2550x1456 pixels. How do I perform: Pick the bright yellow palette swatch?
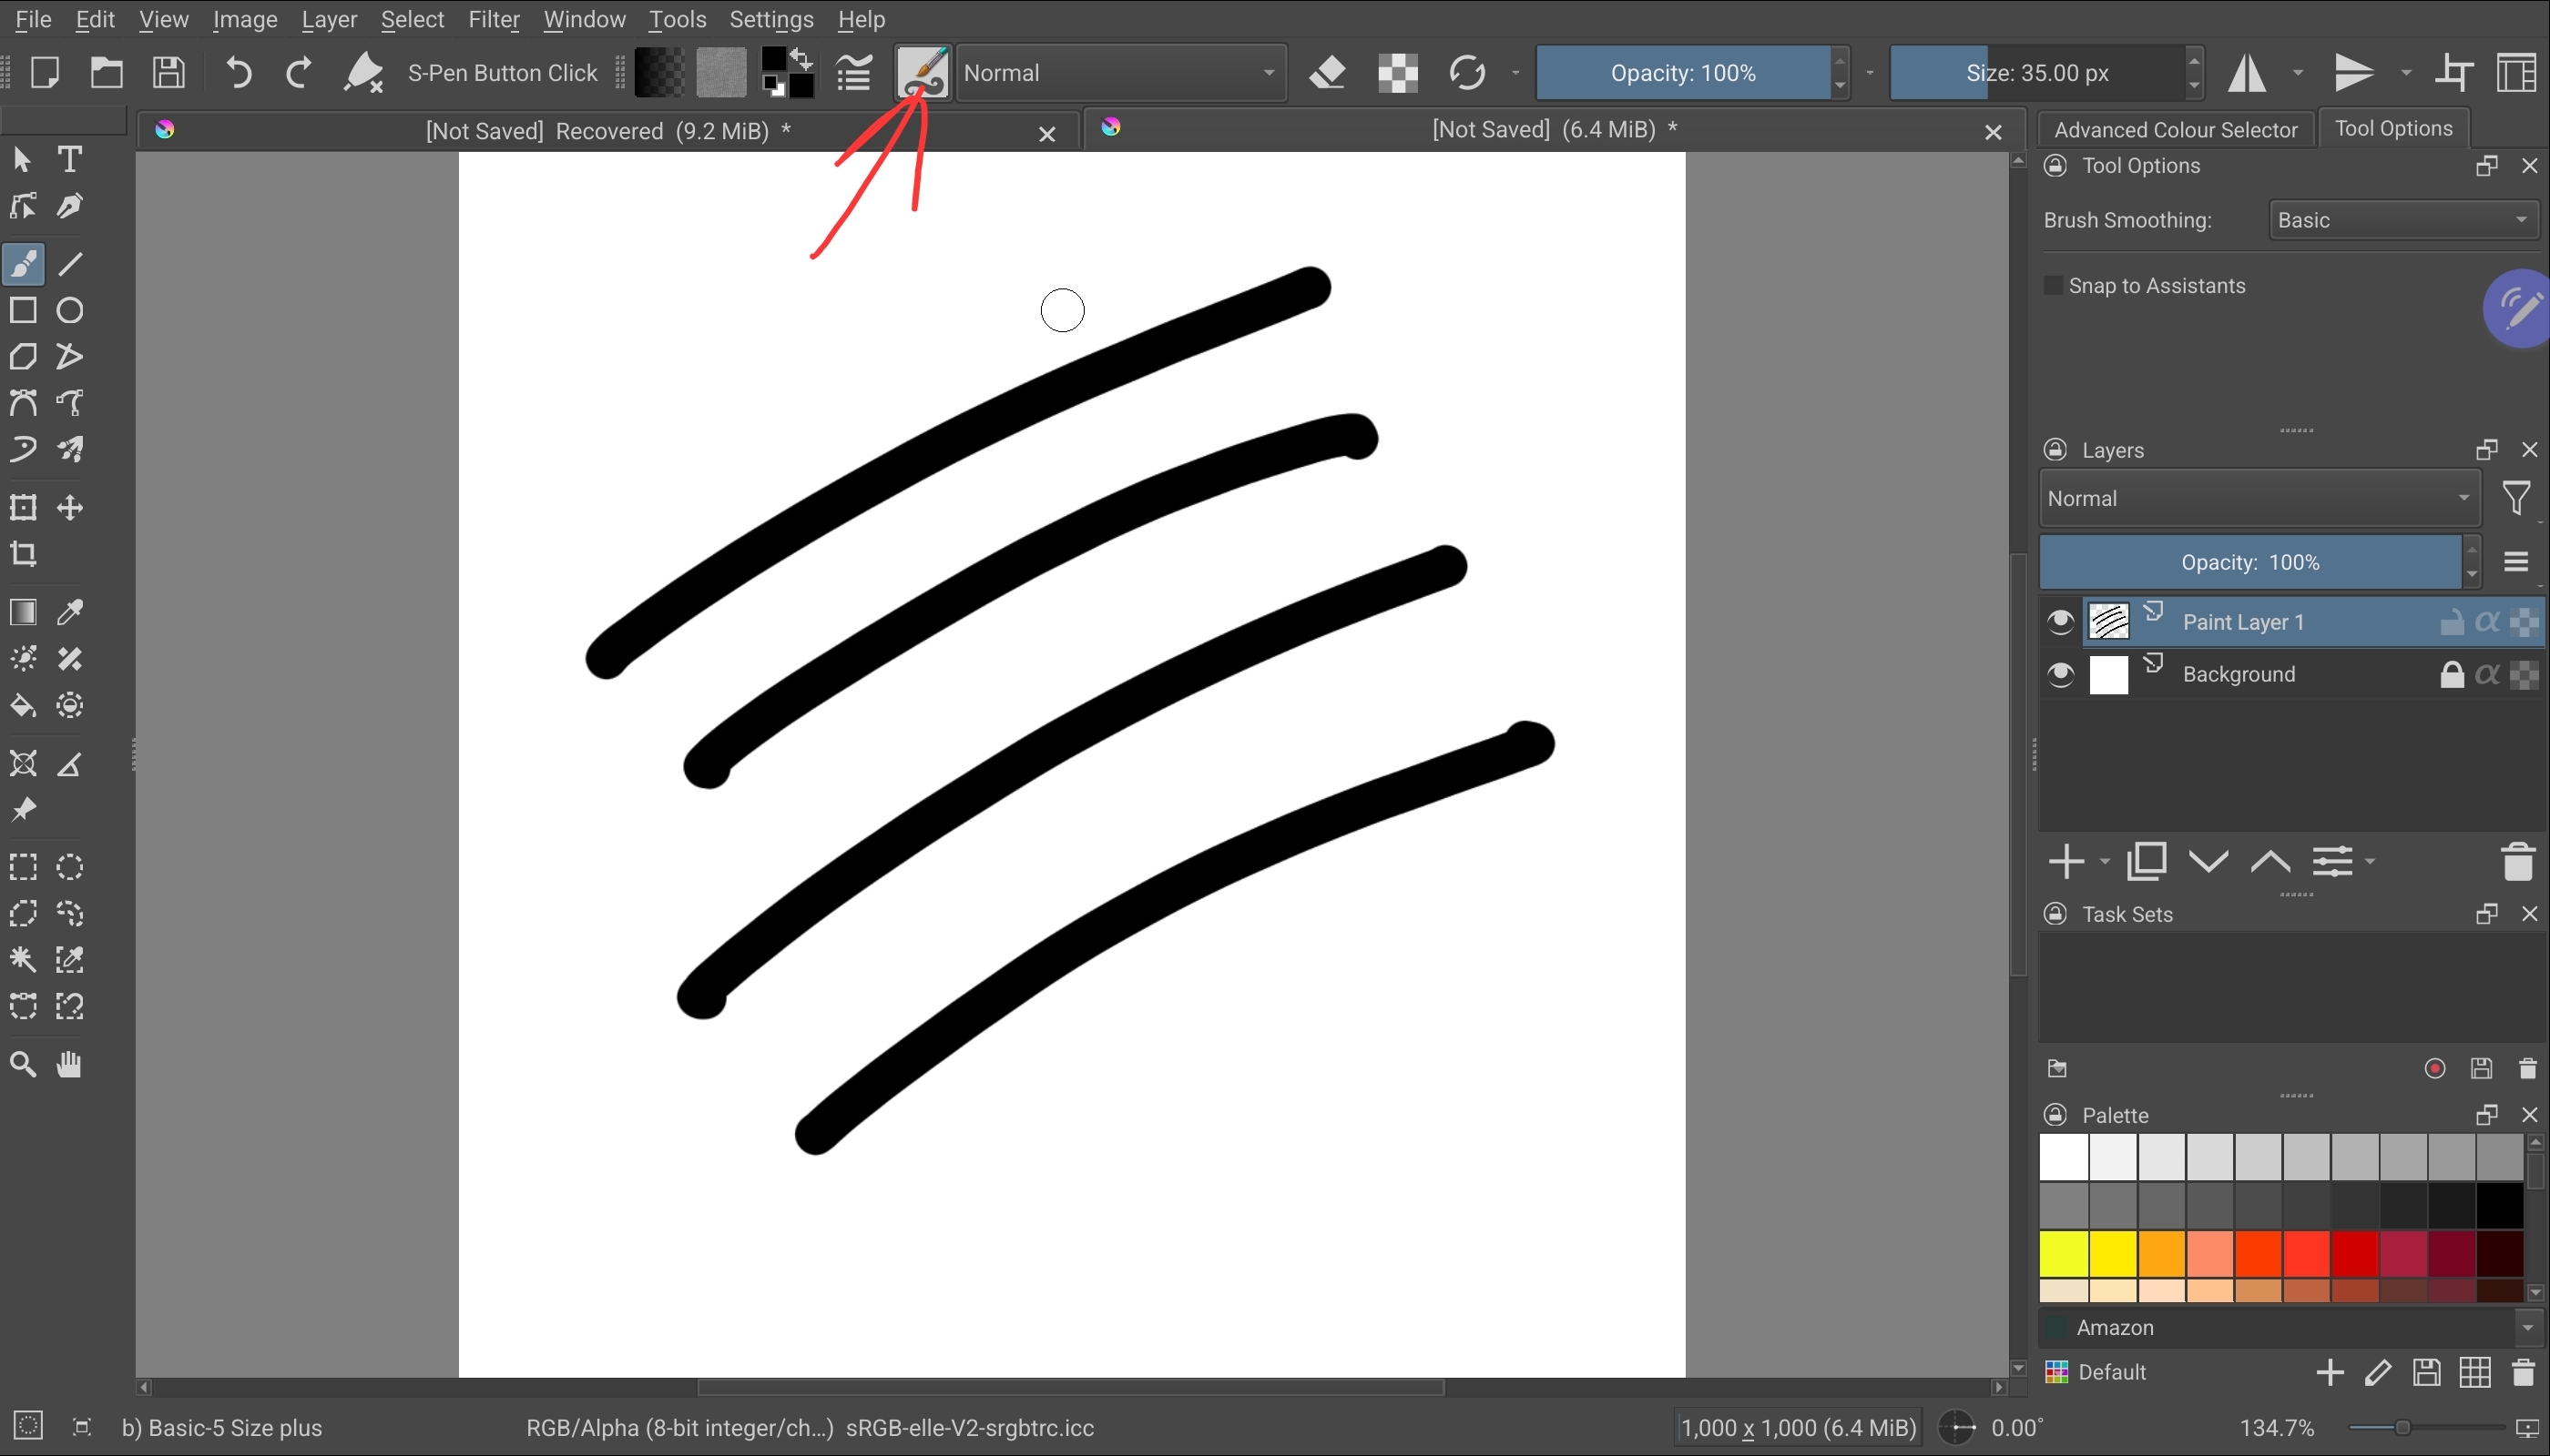pyautogui.click(x=2113, y=1255)
